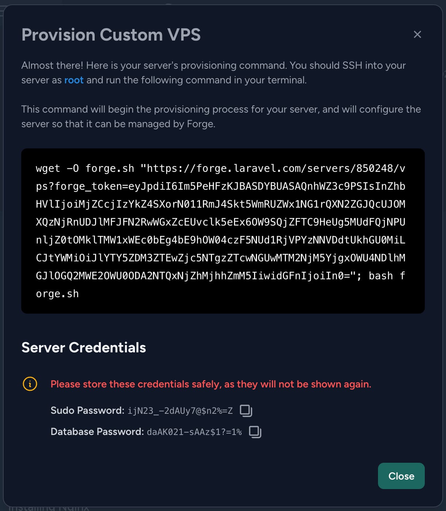Click the database password value daAK021-sAAz$1?=1%

(194, 432)
